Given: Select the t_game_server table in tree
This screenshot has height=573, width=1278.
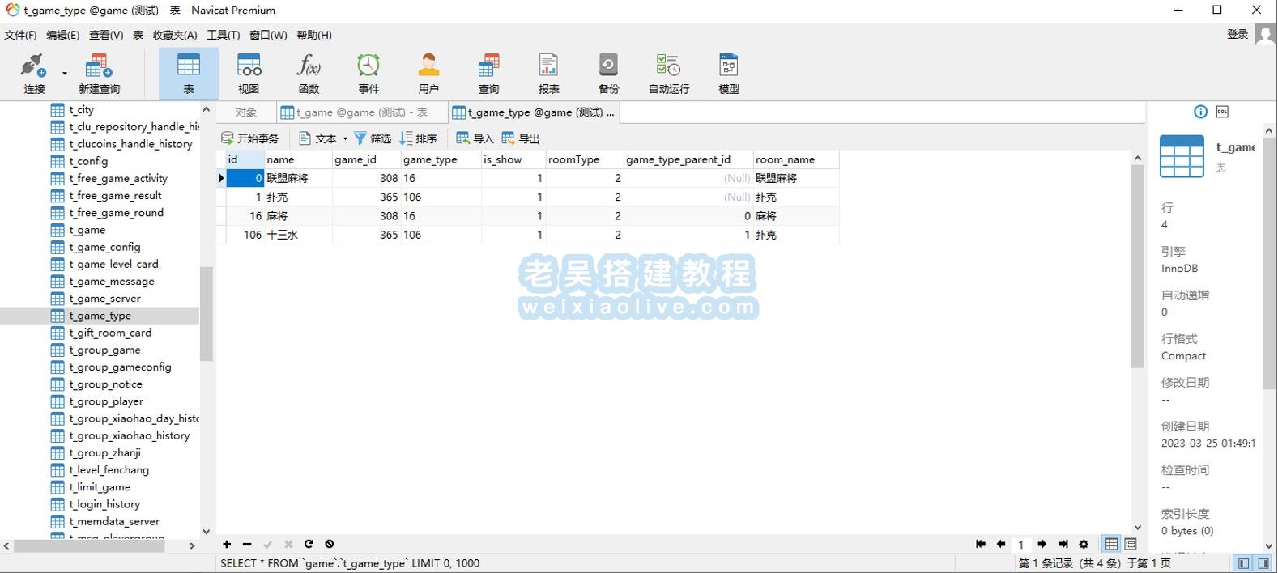Looking at the screenshot, I should click(x=104, y=299).
